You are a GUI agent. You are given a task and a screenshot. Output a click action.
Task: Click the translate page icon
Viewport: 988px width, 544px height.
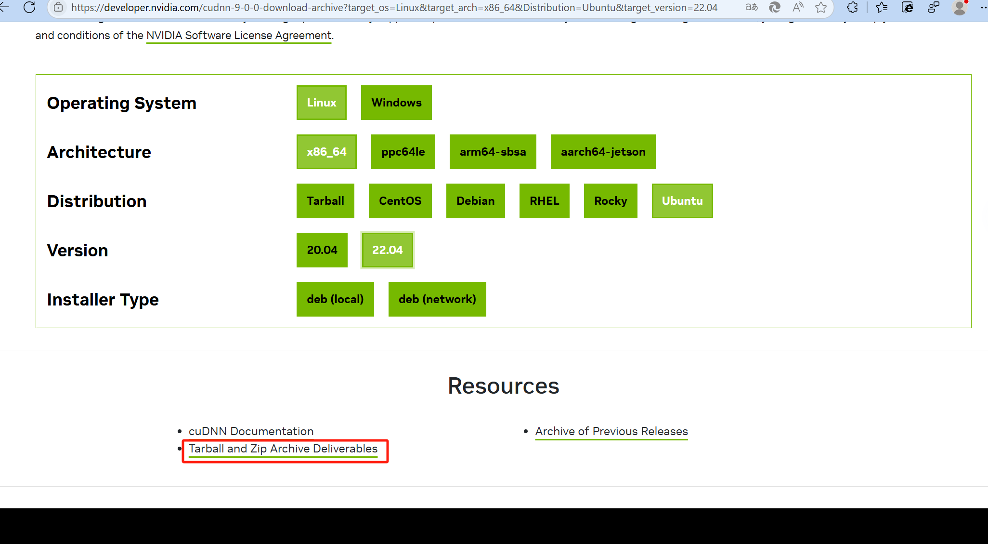[751, 7]
